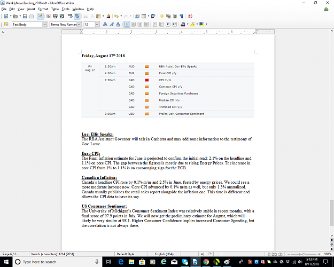The height and width of the screenshot is (267, 334).
Task: Toggle AutoSpellcheck on or off
Action: (x=77, y=16)
